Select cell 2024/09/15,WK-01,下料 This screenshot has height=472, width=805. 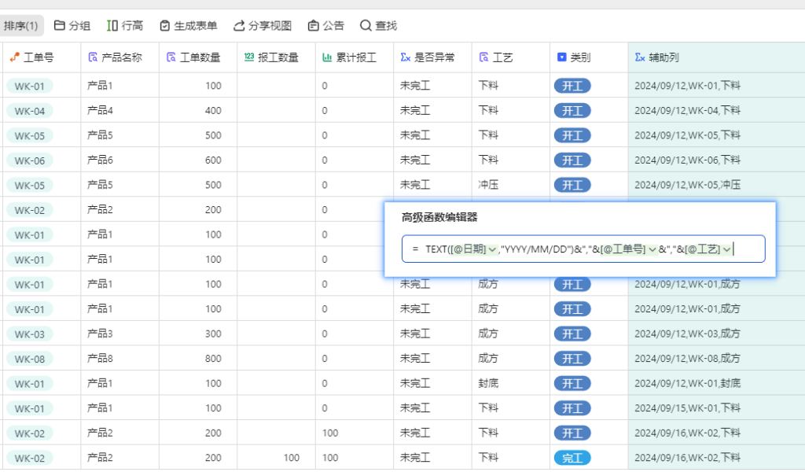tap(717, 408)
